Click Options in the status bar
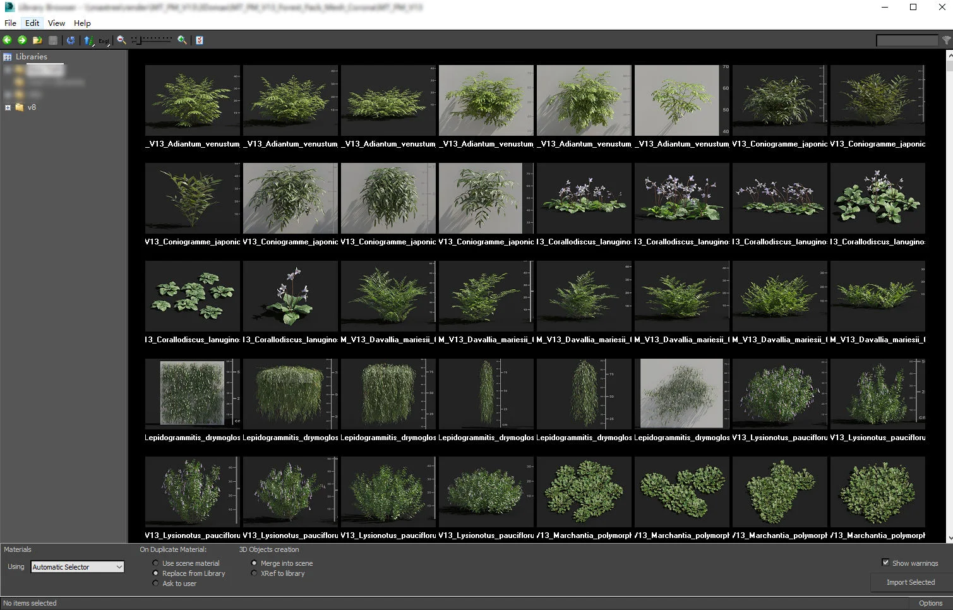Image resolution: width=953 pixels, height=610 pixels. tap(930, 602)
